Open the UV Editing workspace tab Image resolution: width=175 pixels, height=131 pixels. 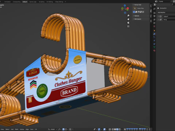coord(50,2)
